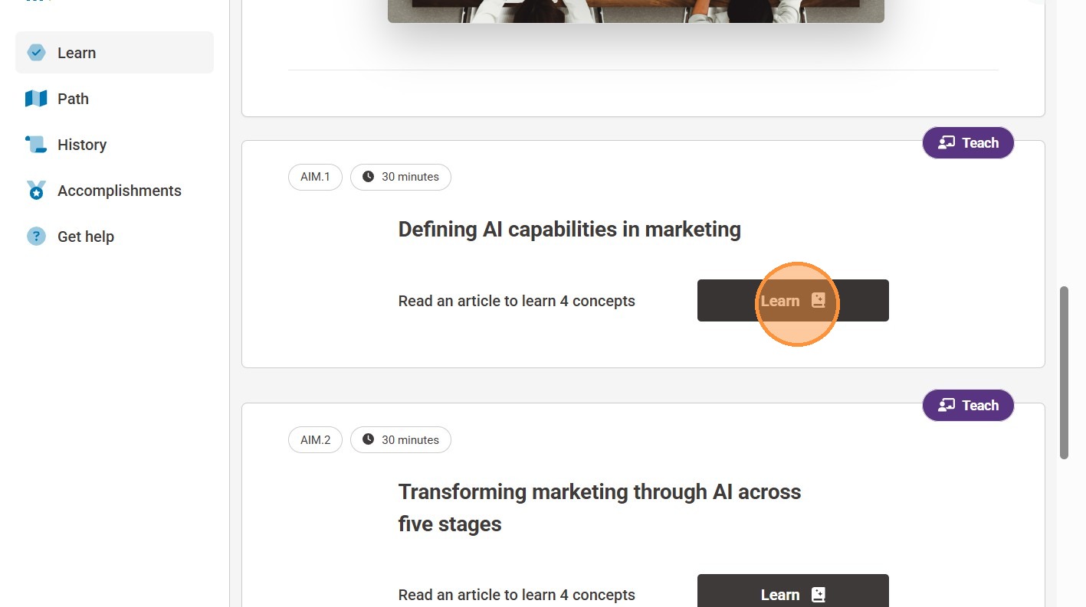Click the clock icon on AIM.2 card
The image size is (1086, 607).
click(x=368, y=440)
